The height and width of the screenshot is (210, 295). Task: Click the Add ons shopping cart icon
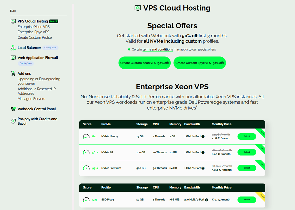13,73
